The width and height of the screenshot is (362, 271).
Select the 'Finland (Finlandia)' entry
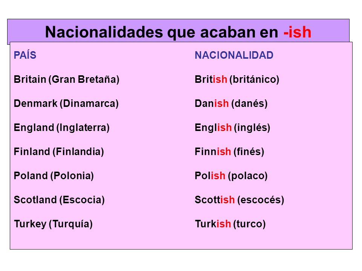tap(59, 152)
